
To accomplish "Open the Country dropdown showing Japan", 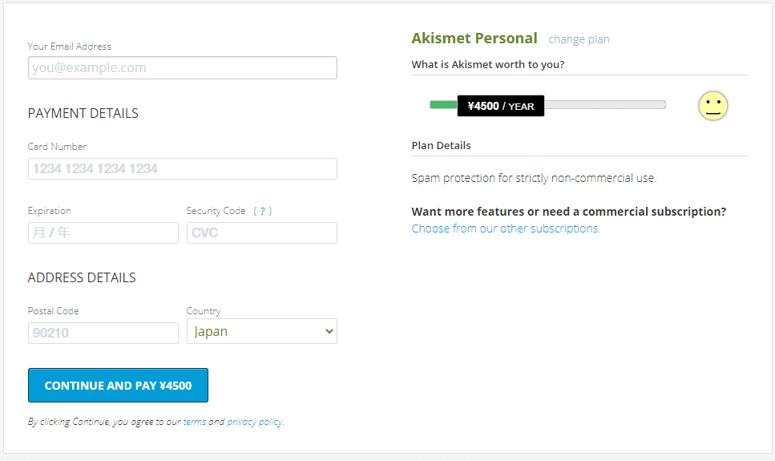I will [261, 331].
